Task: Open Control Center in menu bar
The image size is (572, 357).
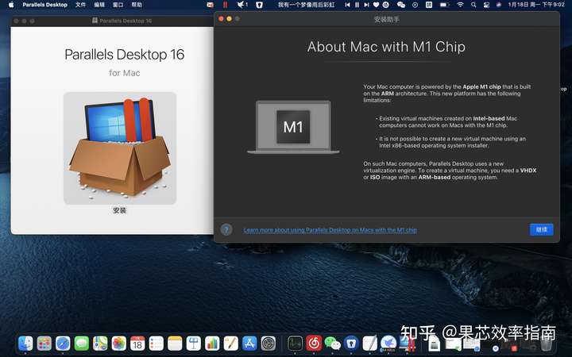Action: [x=486, y=5]
